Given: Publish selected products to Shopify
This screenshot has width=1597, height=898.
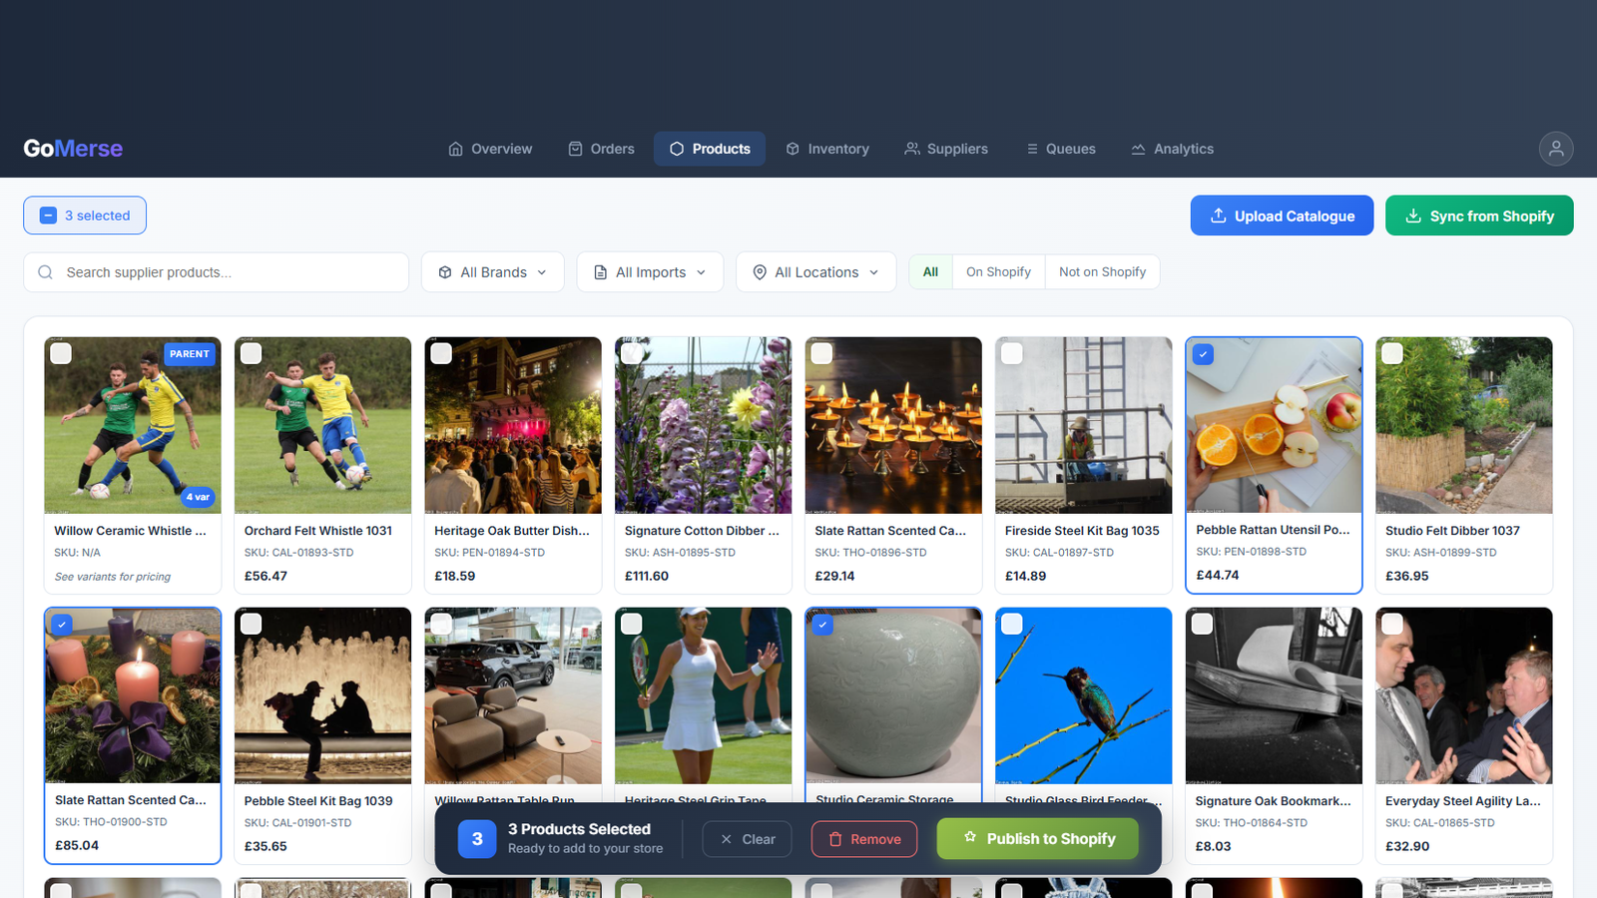Looking at the screenshot, I should pos(1038,838).
